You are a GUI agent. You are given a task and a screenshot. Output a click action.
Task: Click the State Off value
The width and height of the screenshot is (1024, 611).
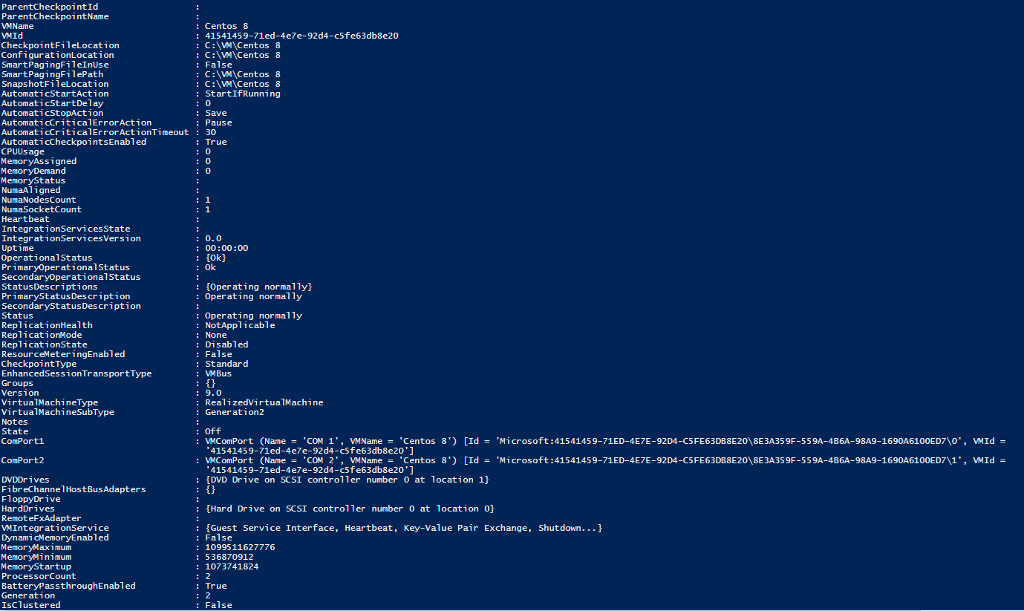click(213, 431)
